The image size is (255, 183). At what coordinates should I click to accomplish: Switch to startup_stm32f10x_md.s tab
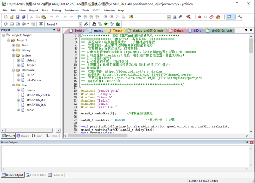(x=146, y=30)
